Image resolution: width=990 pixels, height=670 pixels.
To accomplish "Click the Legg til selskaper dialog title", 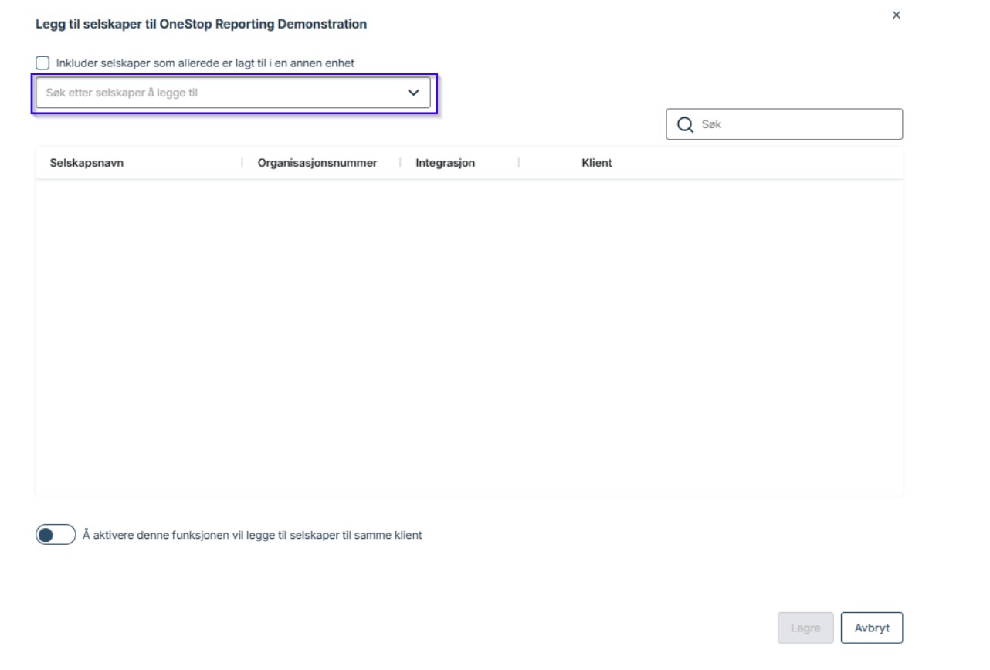I will 201,24.
